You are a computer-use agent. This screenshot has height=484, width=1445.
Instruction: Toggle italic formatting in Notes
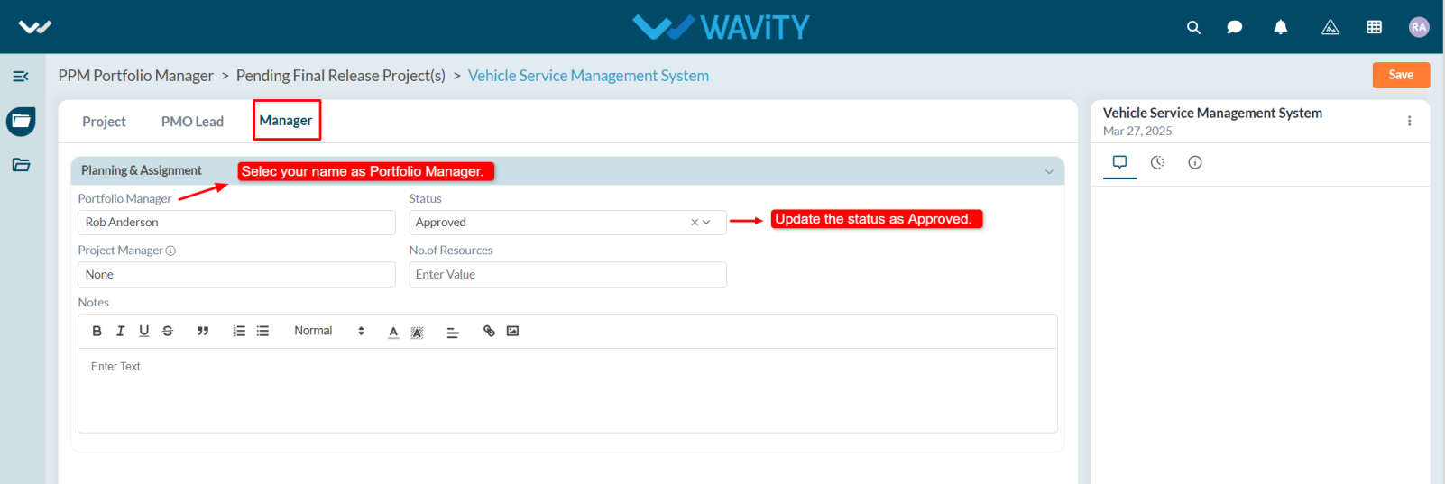pyautogui.click(x=120, y=331)
